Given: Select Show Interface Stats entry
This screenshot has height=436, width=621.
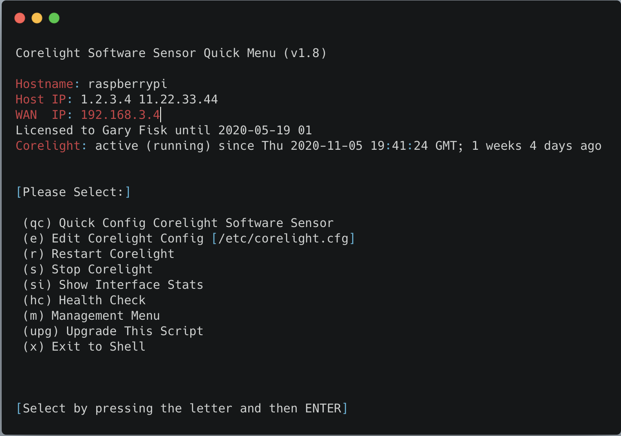Looking at the screenshot, I should (x=113, y=285).
